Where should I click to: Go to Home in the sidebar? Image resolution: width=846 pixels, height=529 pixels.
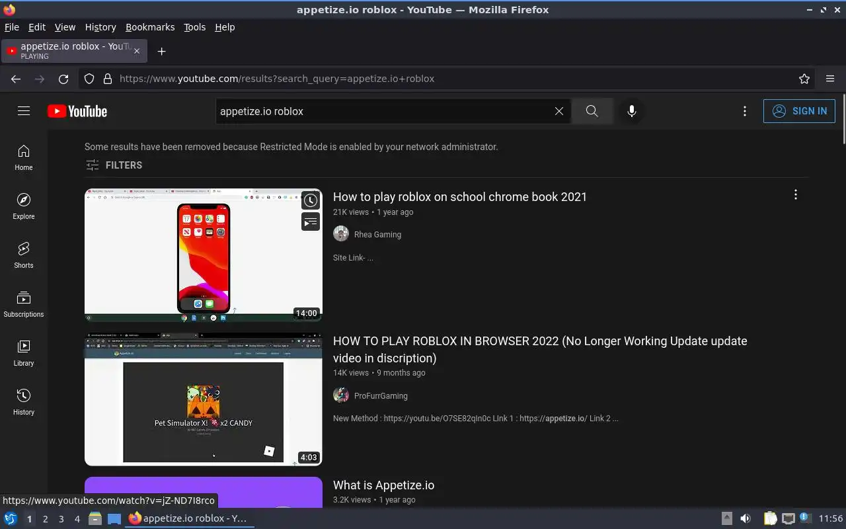[x=24, y=158]
